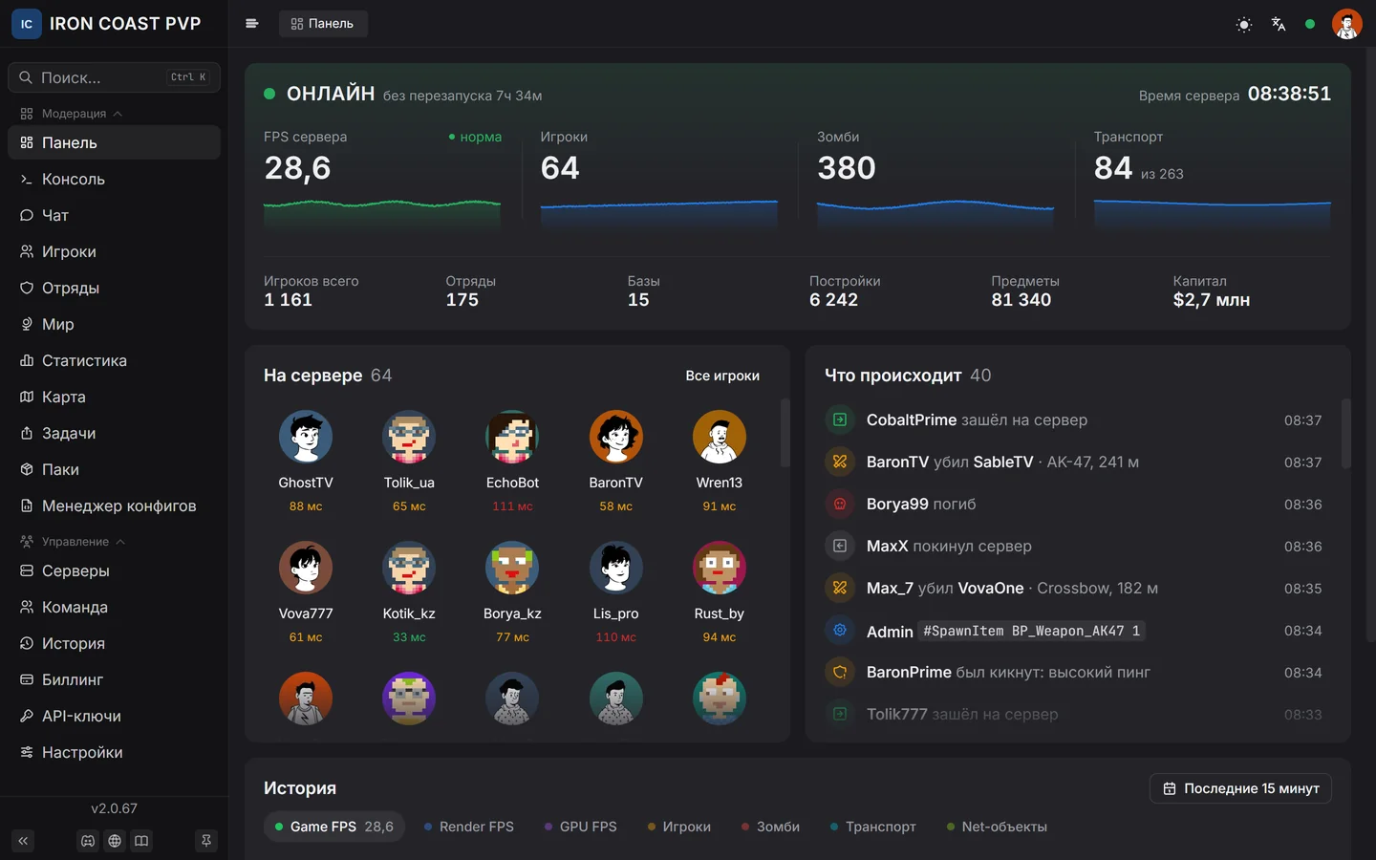The height and width of the screenshot is (860, 1376).
Task: Focus the Поиск search field
Action: [114, 77]
